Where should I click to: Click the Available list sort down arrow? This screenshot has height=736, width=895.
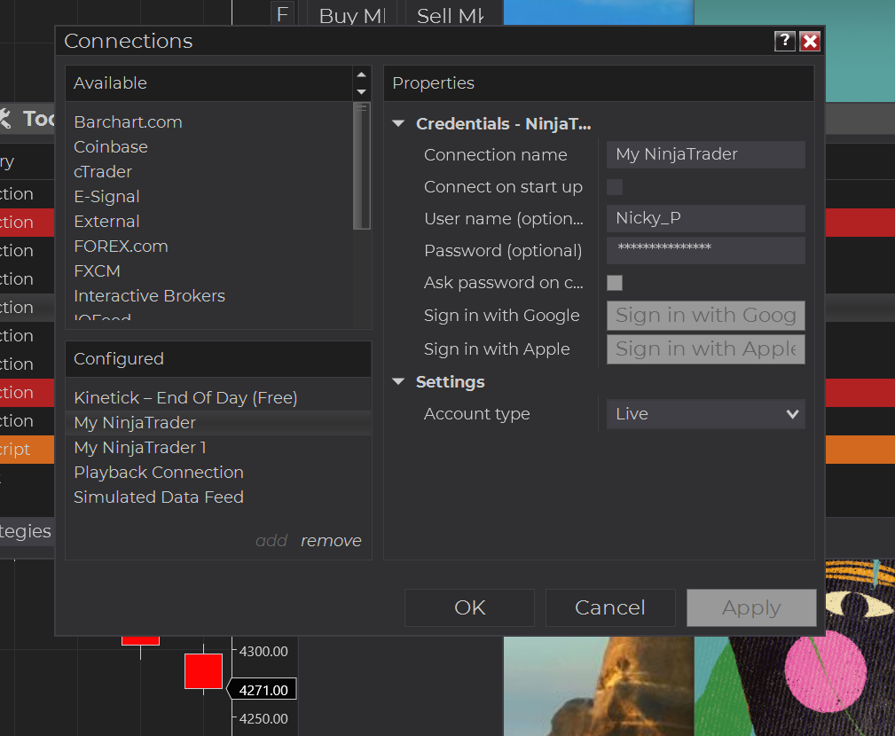[x=361, y=91]
